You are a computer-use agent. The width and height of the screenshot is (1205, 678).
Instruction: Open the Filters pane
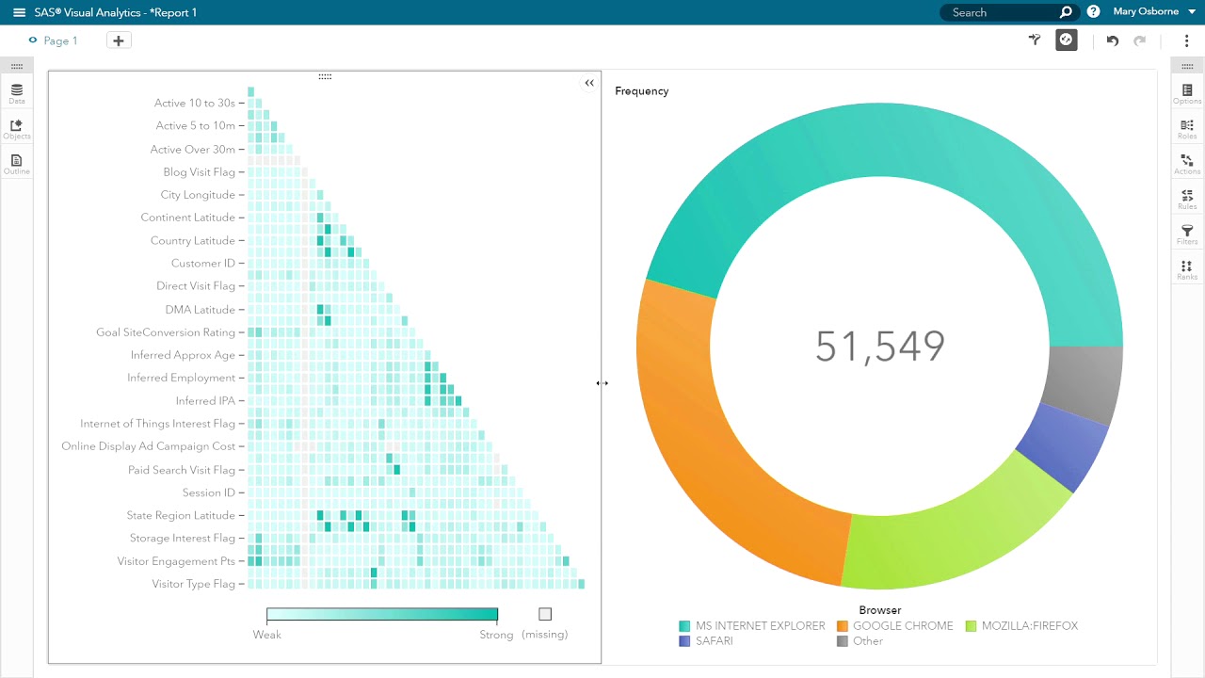(1187, 234)
